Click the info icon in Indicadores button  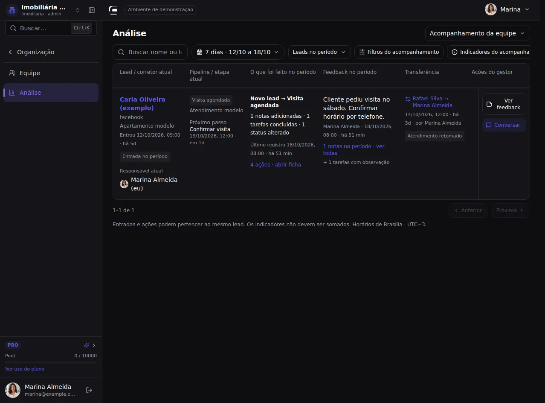pos(455,52)
